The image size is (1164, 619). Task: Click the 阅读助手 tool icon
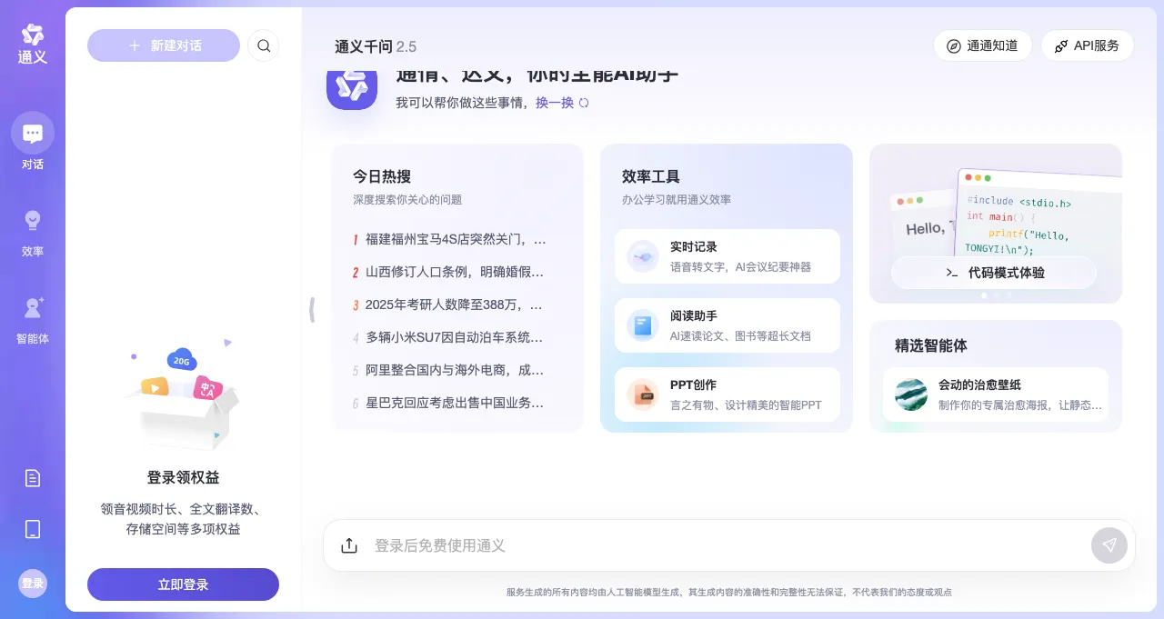pos(643,325)
